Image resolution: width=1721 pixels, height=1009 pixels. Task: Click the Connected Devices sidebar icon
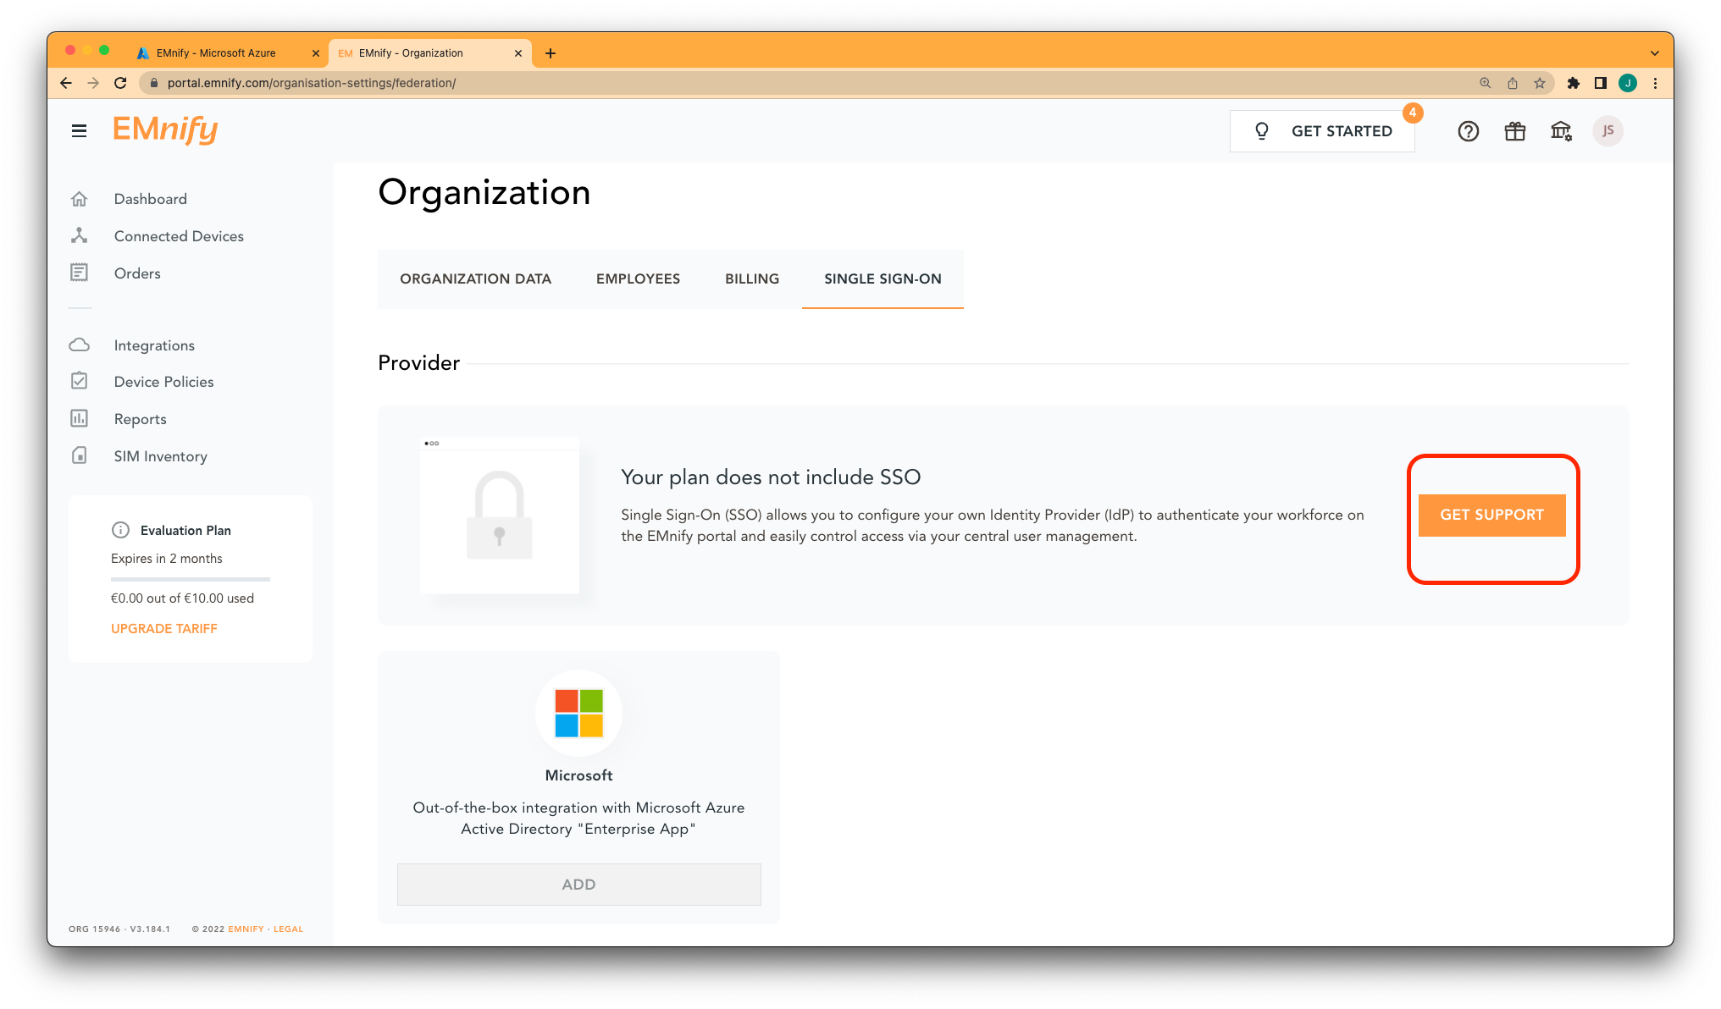point(80,235)
